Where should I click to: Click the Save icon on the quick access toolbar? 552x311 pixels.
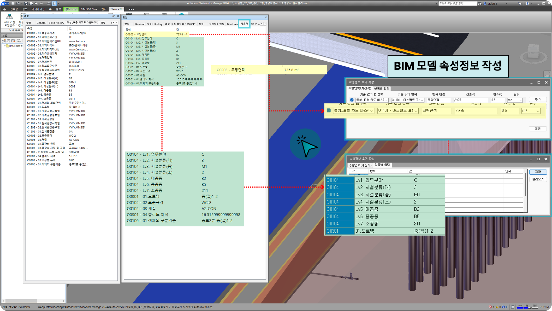pos(26,3)
